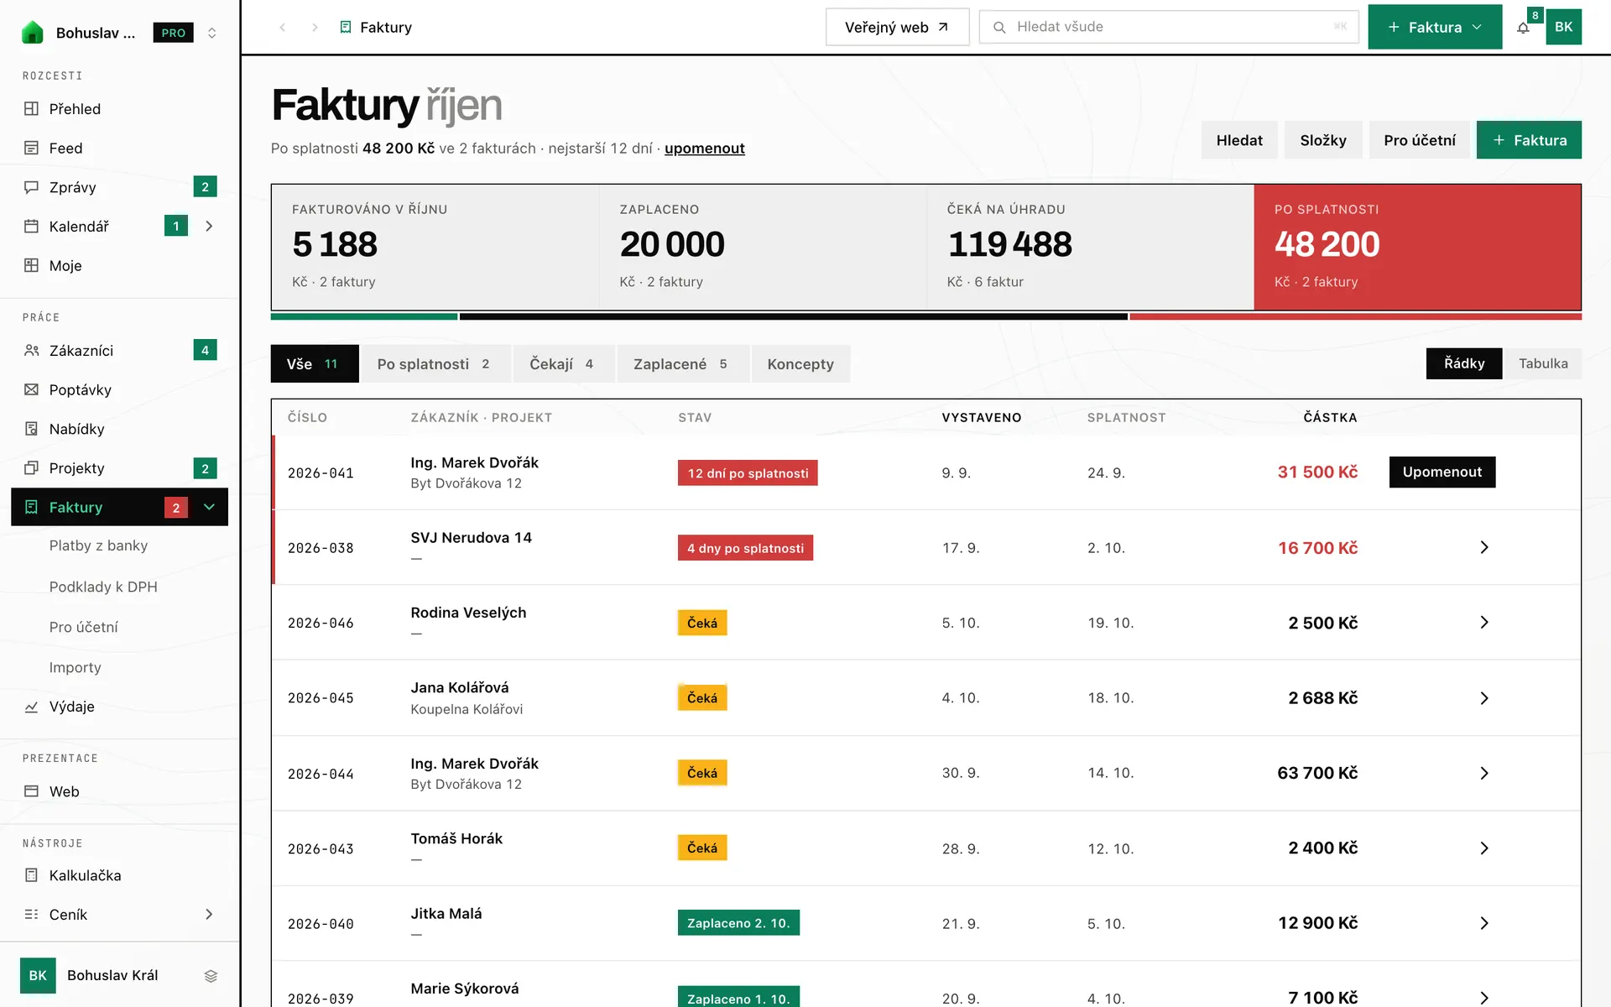Open Výdaje expenses chart icon
The width and height of the screenshot is (1611, 1007).
tap(32, 707)
